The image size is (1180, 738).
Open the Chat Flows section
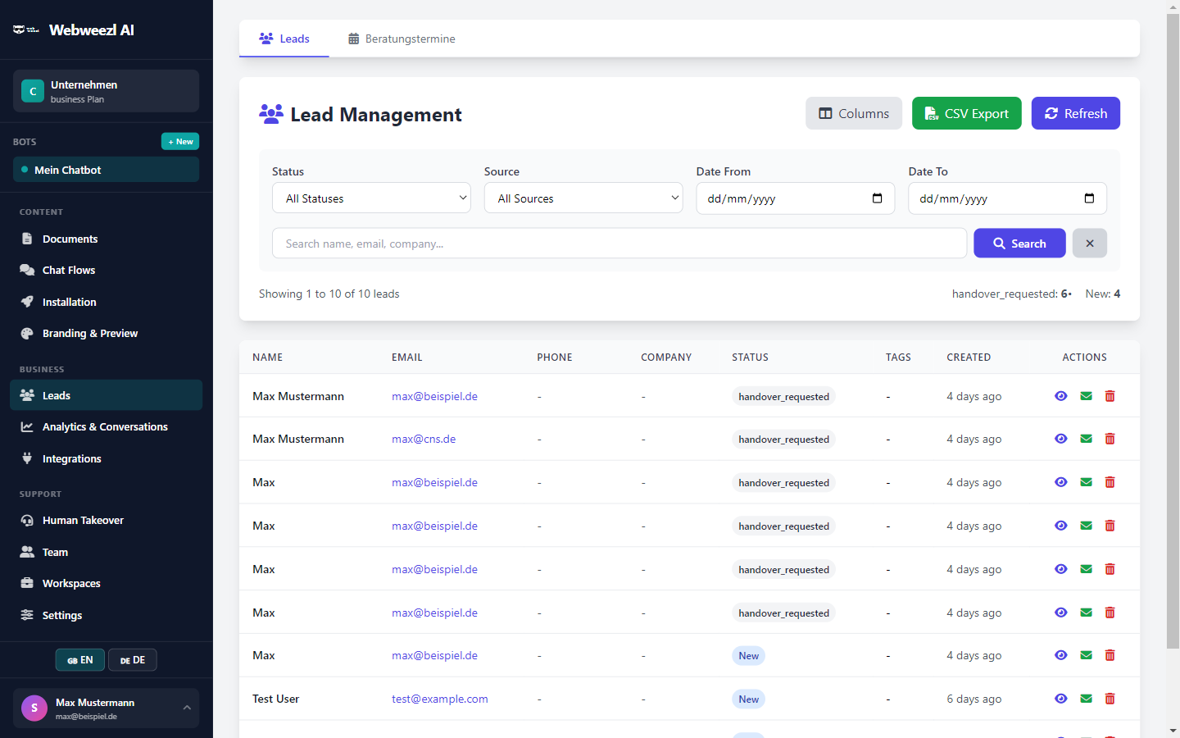(67, 270)
